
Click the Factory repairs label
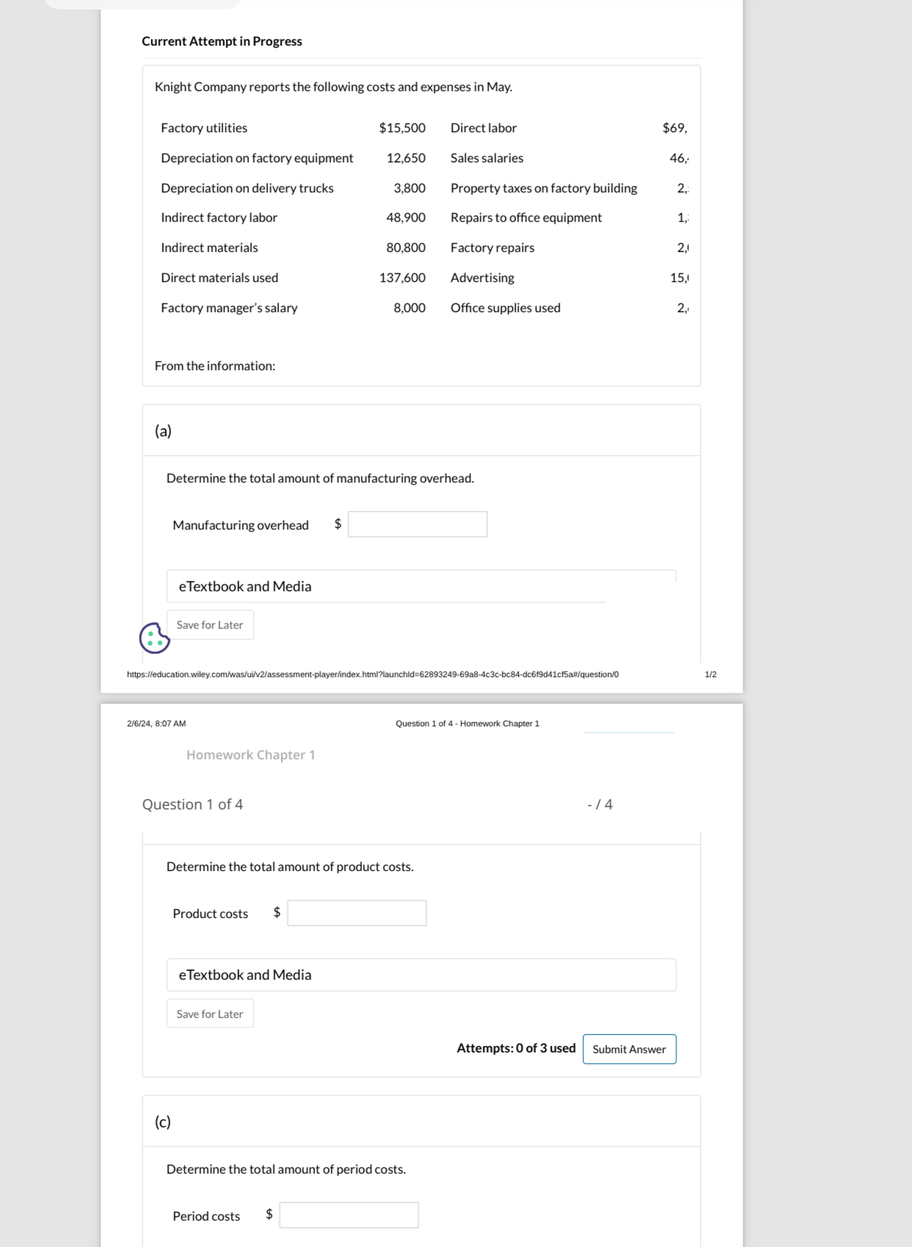(493, 247)
